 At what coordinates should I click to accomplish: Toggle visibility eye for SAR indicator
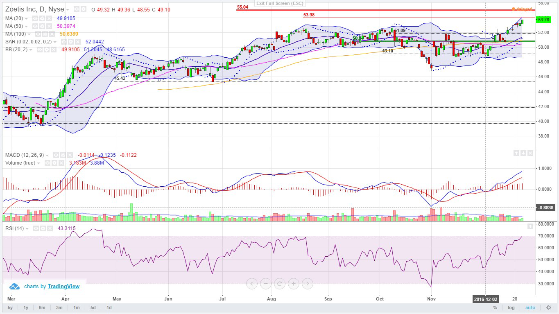tap(64, 42)
